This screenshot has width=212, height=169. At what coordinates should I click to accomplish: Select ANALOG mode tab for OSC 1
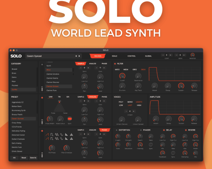click(92, 64)
